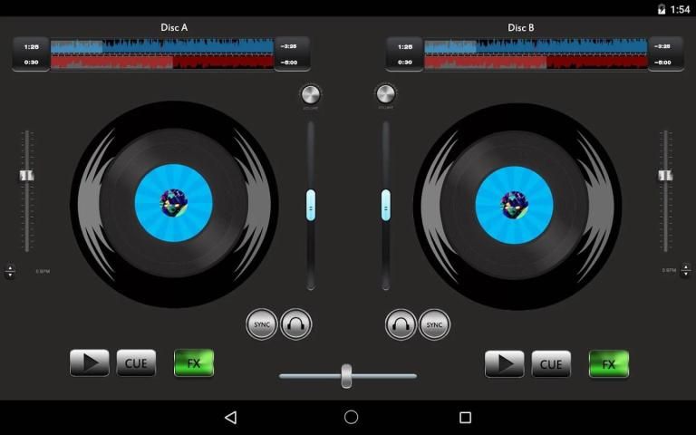Screen dimensions: 696x435
Task: Enable SYNC for Disc B
Action: [x=434, y=324]
